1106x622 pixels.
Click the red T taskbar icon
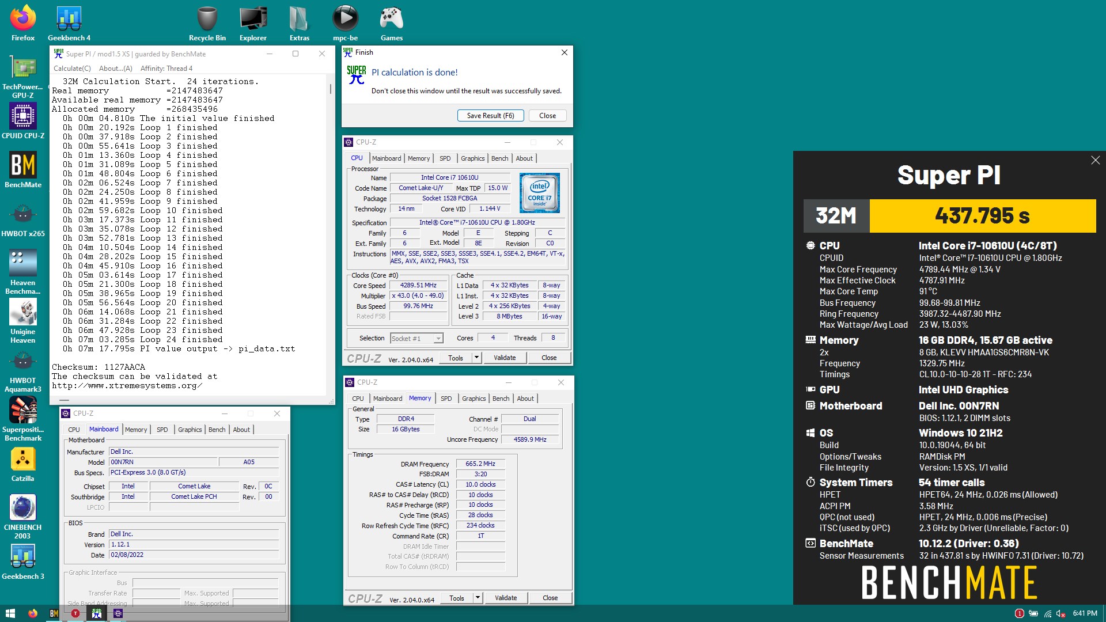75,613
